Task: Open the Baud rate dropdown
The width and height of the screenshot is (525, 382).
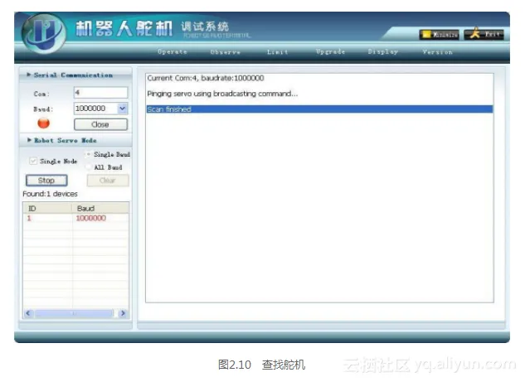Action: click(x=122, y=109)
